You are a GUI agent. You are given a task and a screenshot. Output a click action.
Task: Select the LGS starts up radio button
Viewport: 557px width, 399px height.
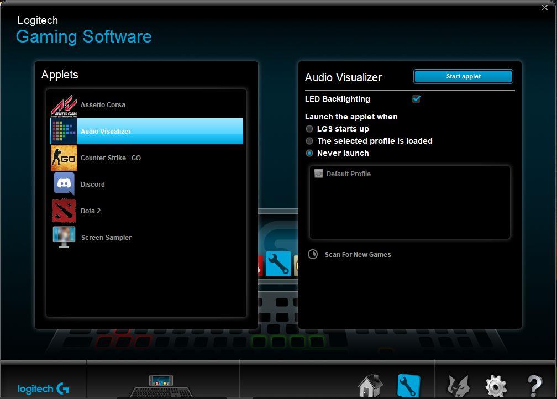[309, 129]
